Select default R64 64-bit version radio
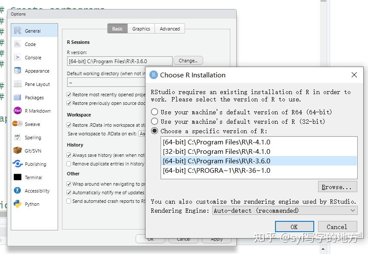368x254 pixels. tap(155, 112)
